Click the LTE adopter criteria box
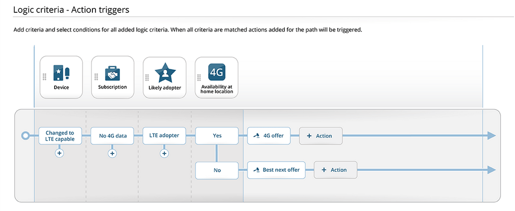 (x=164, y=136)
